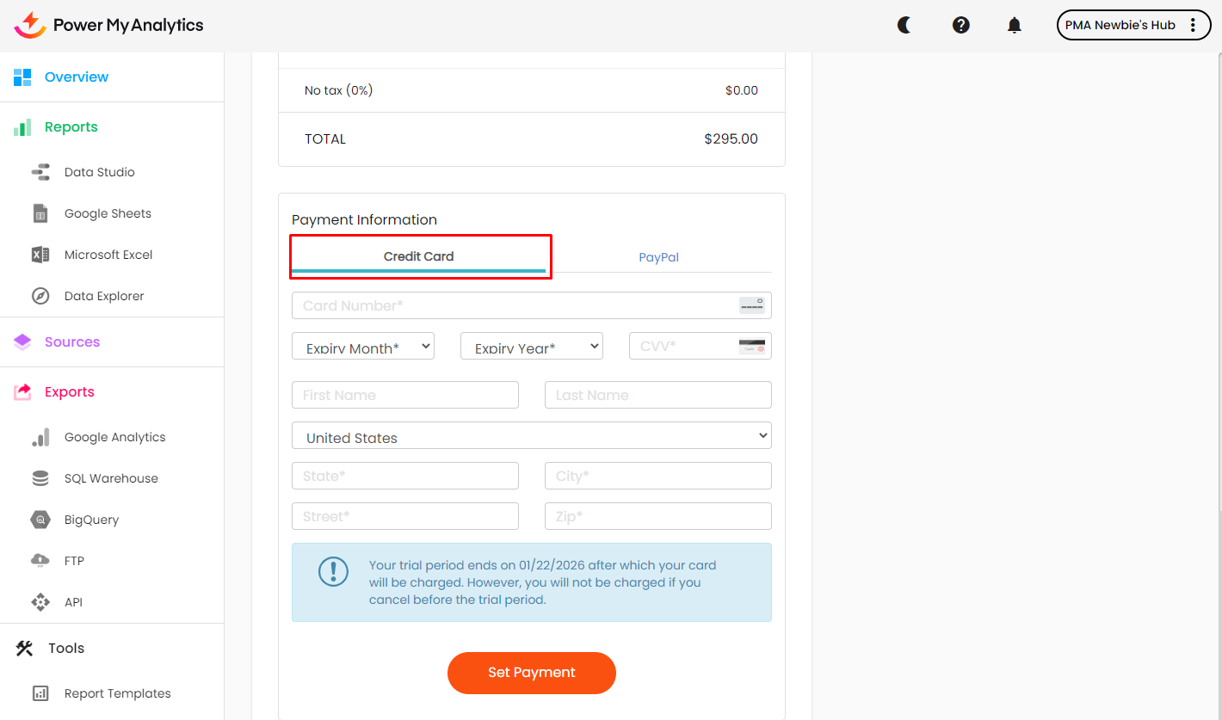Focus the Card Number input field
The width and height of the screenshot is (1222, 720).
pyautogui.click(x=516, y=305)
